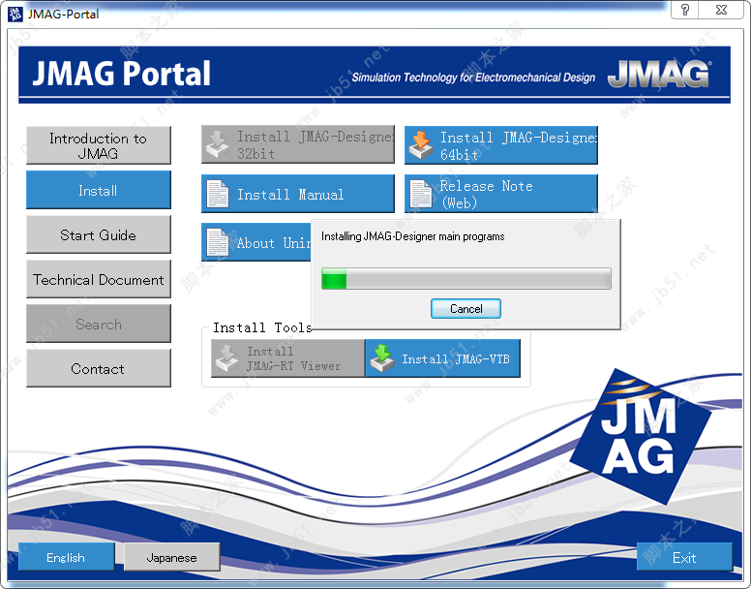
Task: Cancel the JMAG-Designer installation
Action: pyautogui.click(x=466, y=309)
